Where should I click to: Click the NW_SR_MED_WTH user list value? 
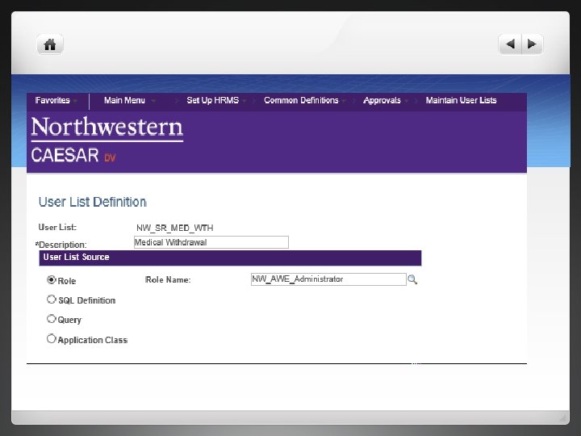175,228
